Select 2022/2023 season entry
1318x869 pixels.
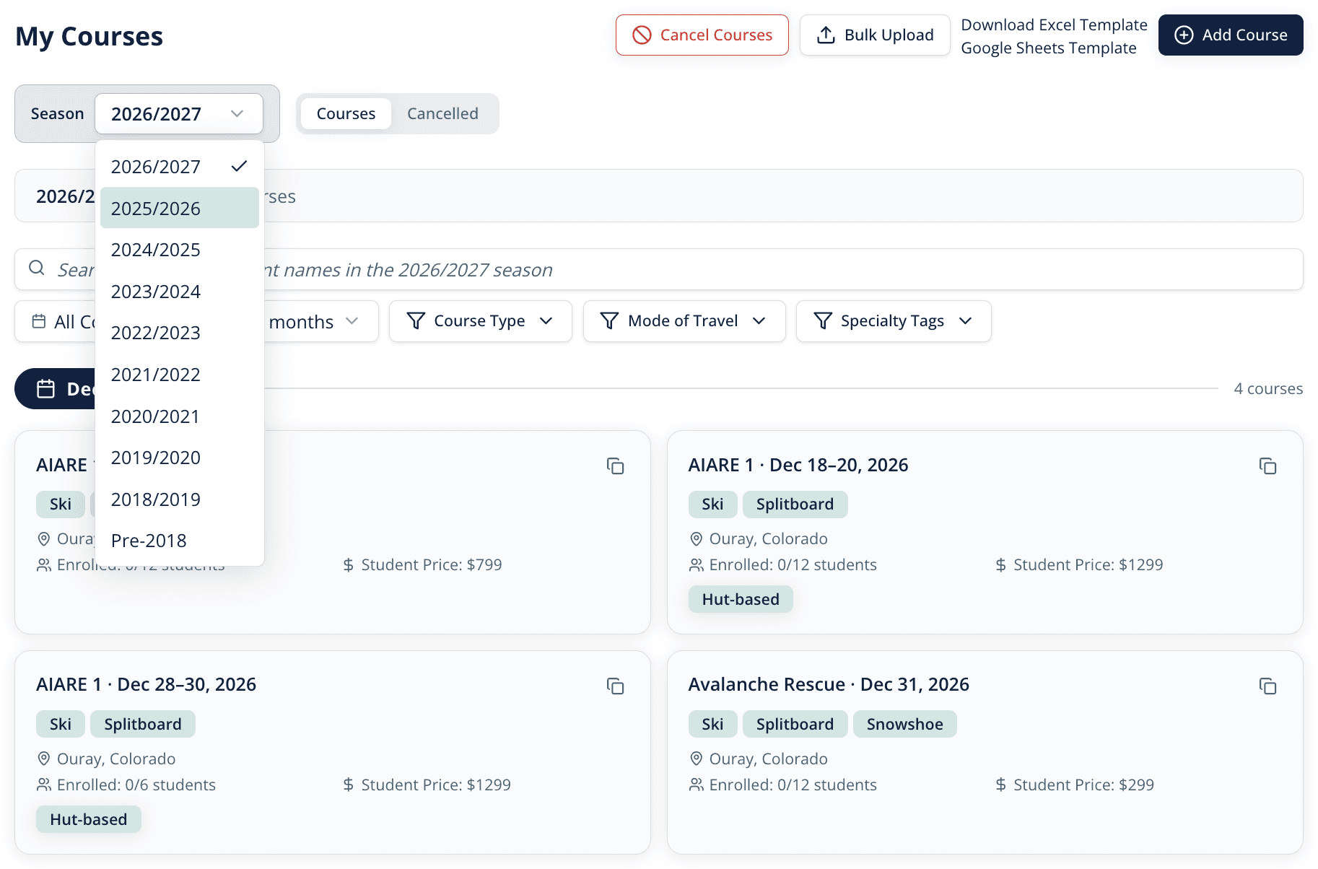179,333
